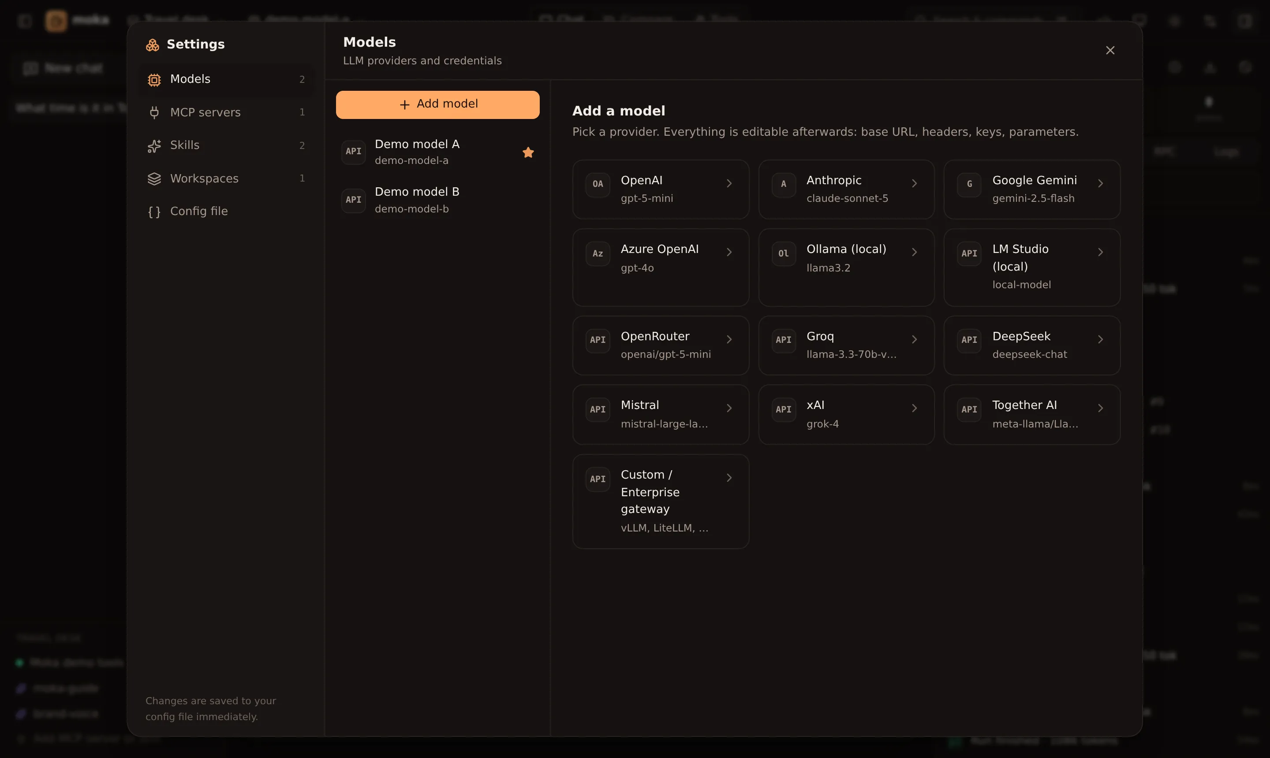Click the API badge on the xAI card
Screen dimensions: 1270x758
point(784,410)
